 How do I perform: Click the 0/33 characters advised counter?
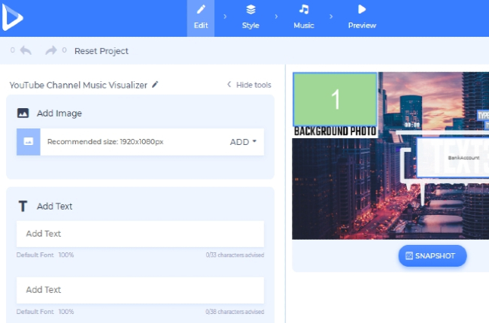[x=235, y=255]
